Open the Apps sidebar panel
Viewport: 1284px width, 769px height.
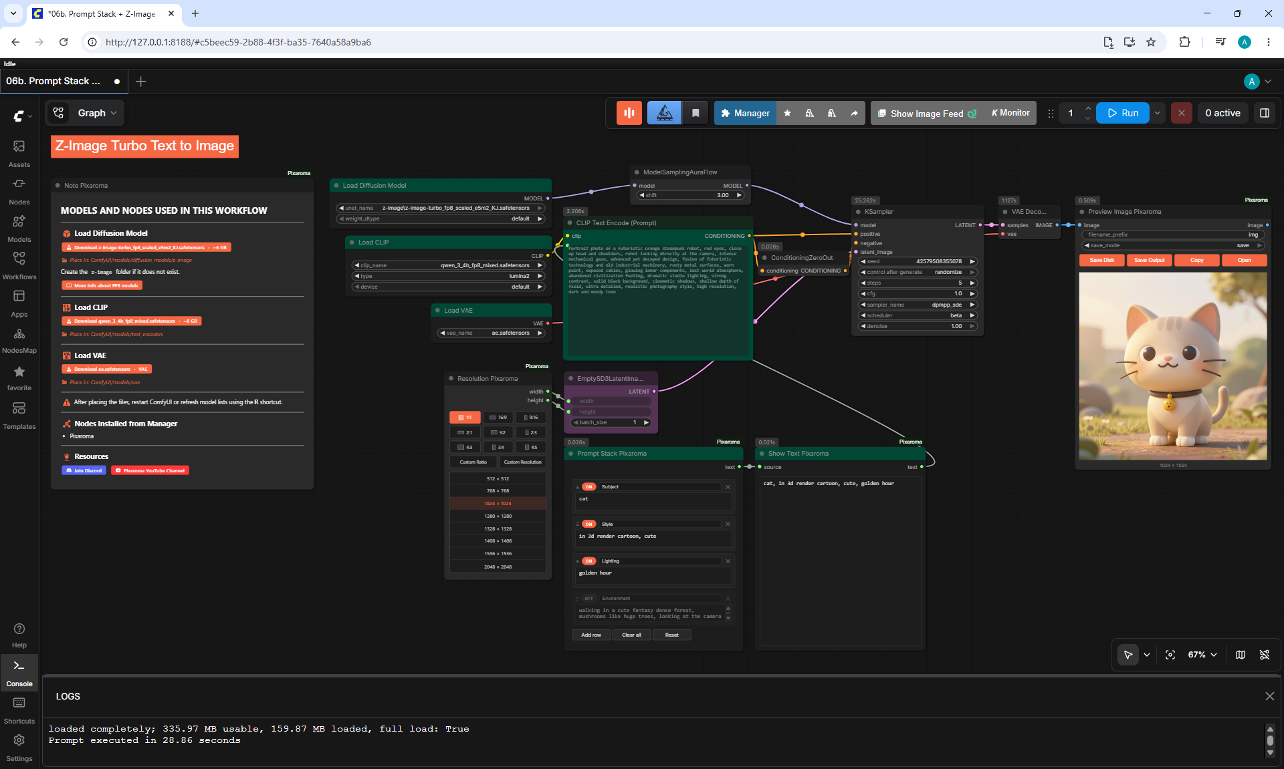19,303
